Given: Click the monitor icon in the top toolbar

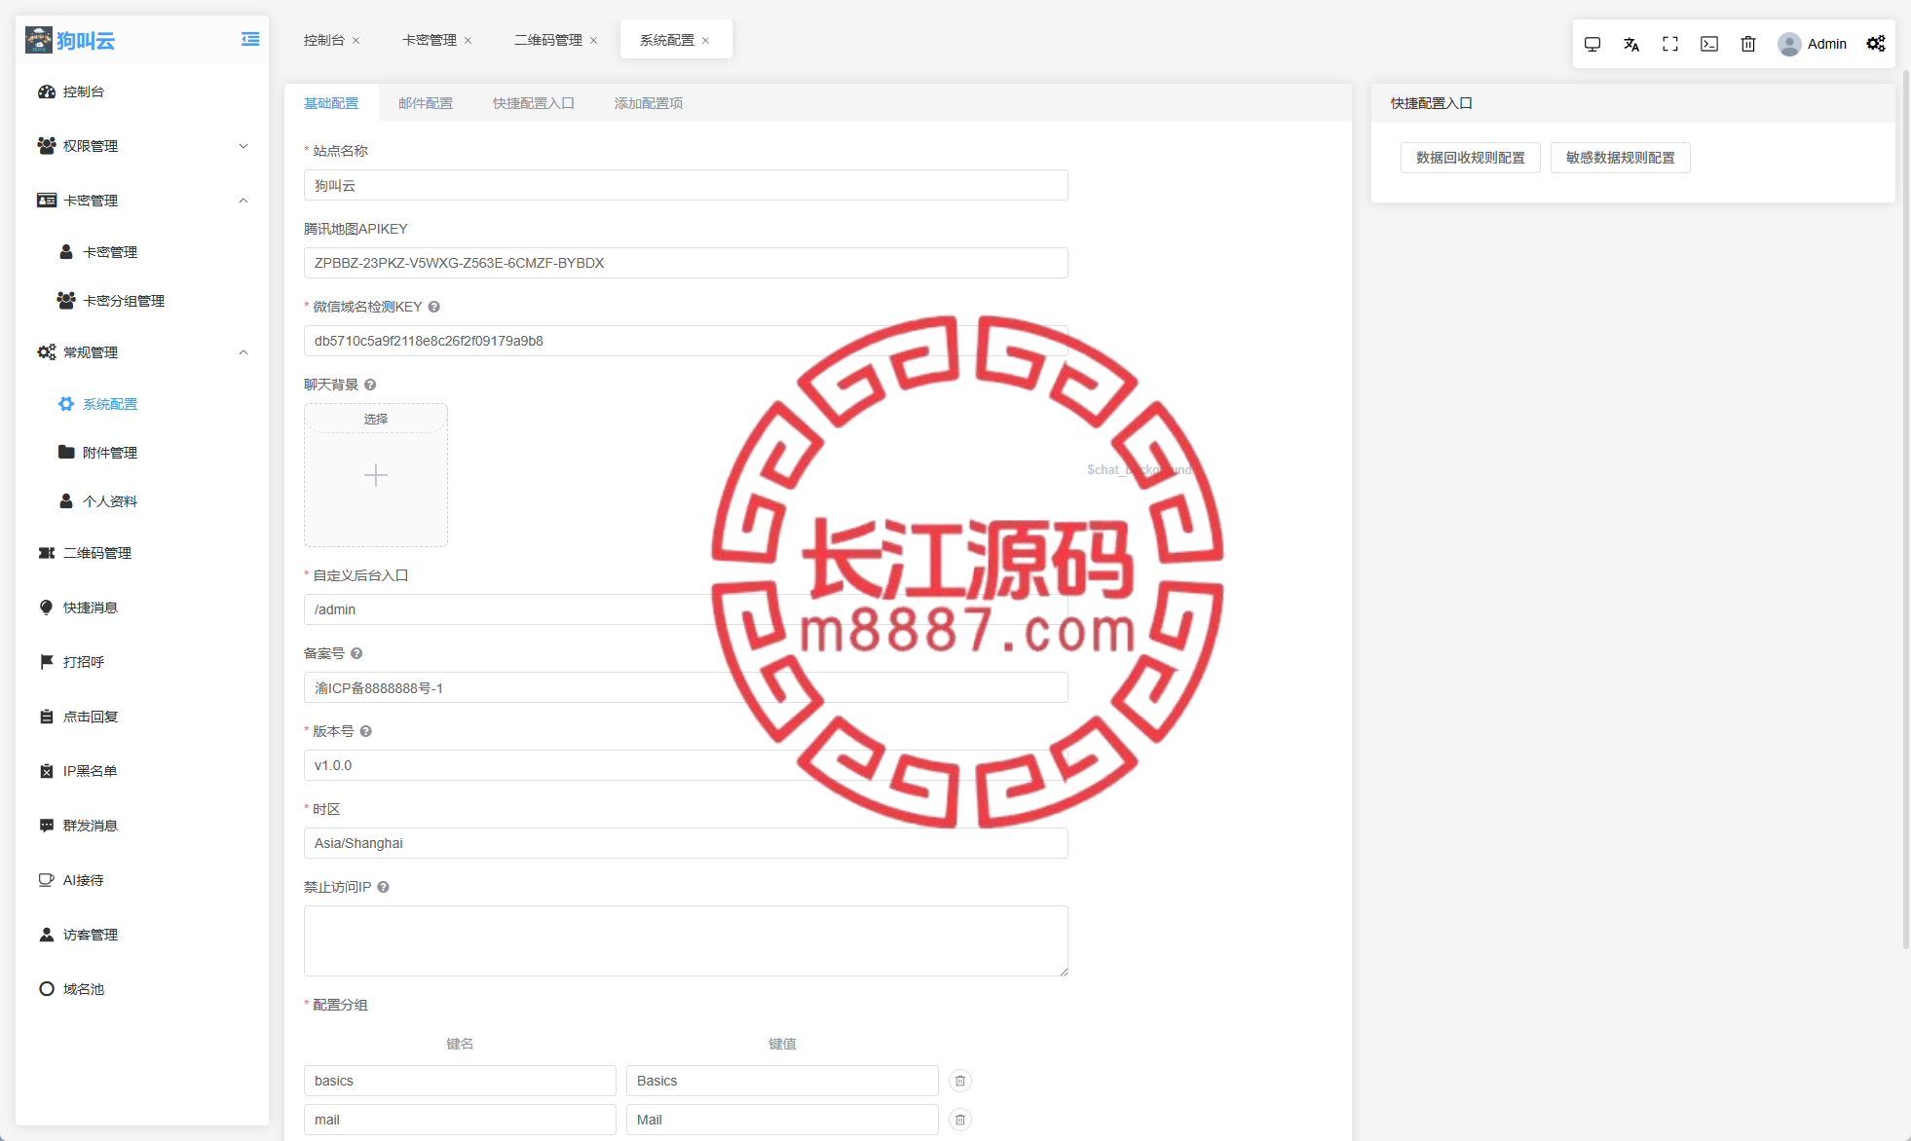Looking at the screenshot, I should (x=1592, y=44).
